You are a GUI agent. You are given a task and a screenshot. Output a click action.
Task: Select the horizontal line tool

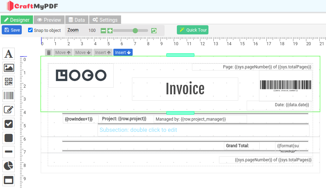pyautogui.click(x=8, y=152)
